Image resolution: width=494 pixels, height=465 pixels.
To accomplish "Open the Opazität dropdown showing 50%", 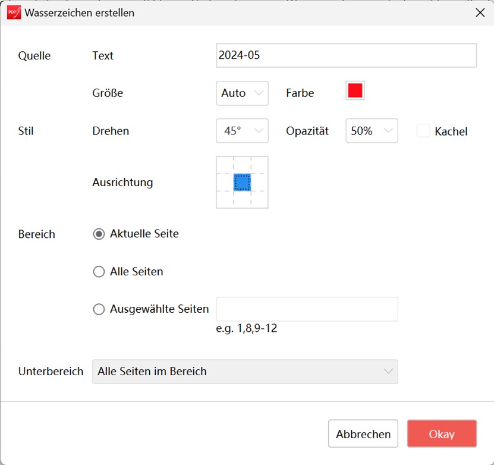I will [372, 131].
